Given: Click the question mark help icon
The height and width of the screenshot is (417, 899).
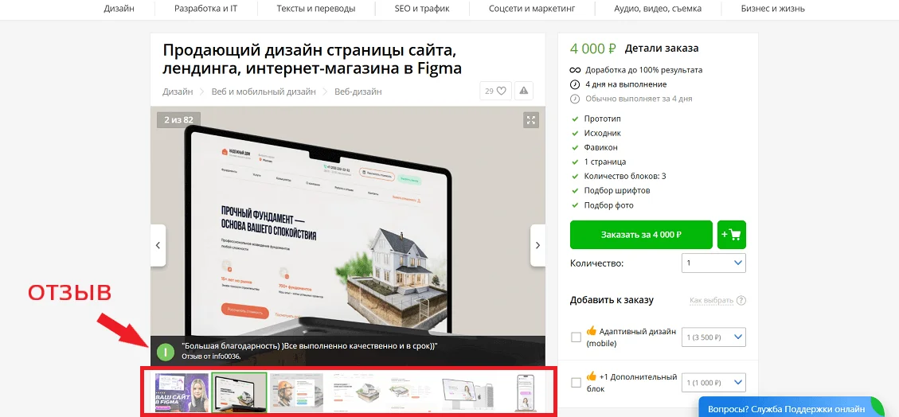Looking at the screenshot, I should [741, 301].
